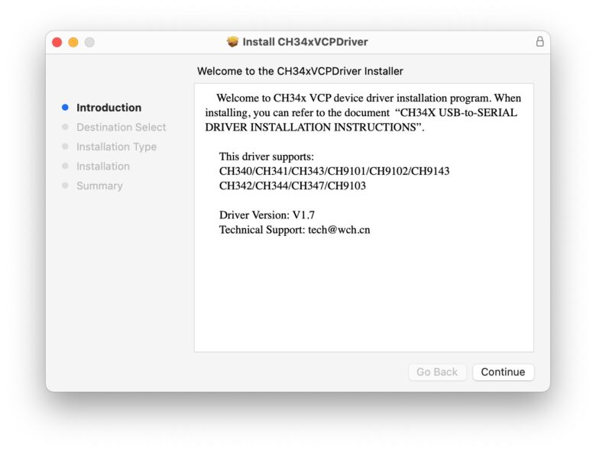This screenshot has width=596, height=452.
Task: Click the 'DRIVER INSTALLATION INSTRUCTIONS' text line
Action: point(315,128)
